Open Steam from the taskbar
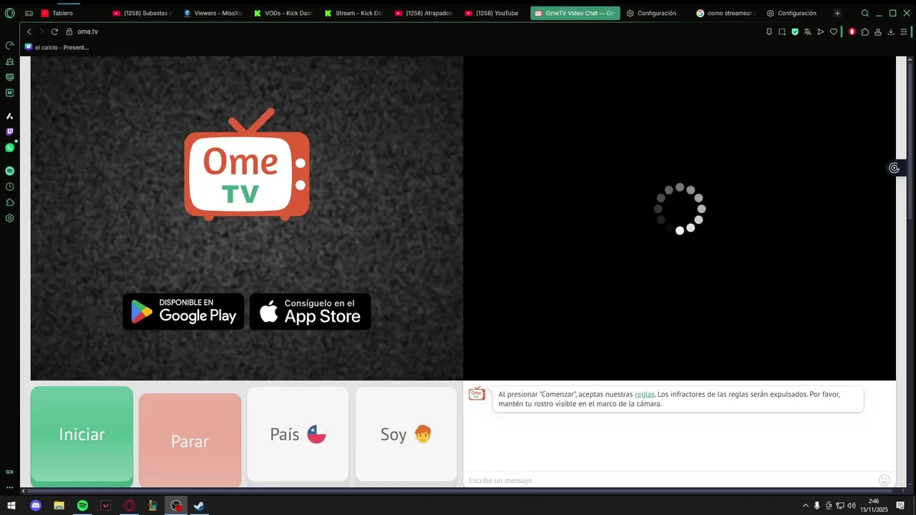 coord(199,506)
